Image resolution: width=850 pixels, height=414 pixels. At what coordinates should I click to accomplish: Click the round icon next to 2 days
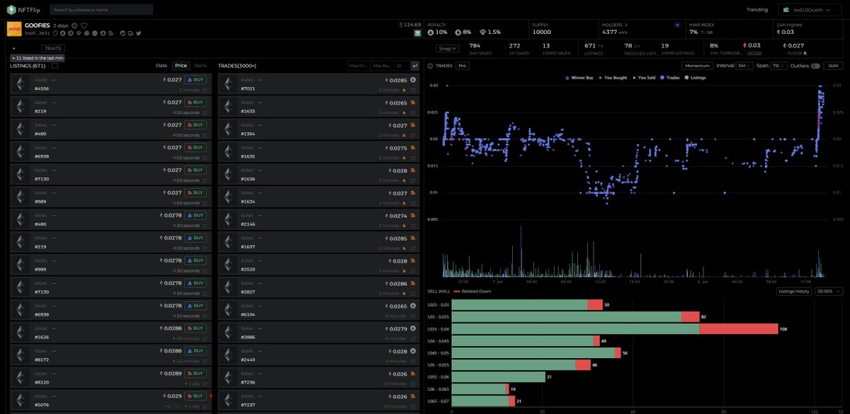[74, 25]
